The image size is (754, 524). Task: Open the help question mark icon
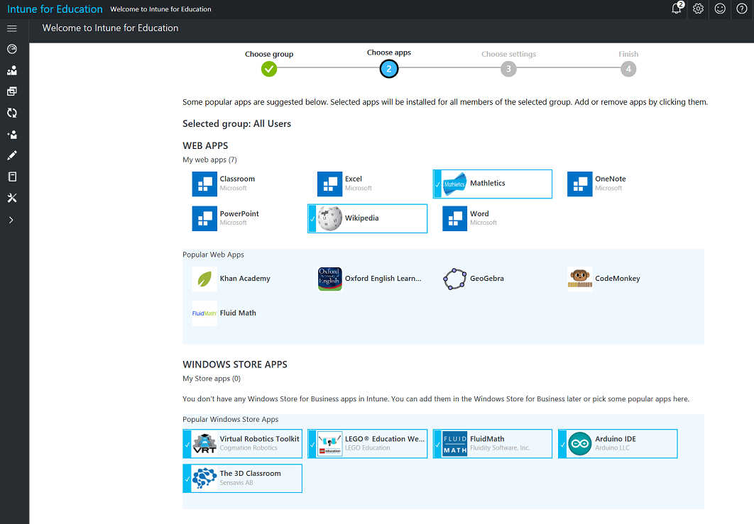click(742, 9)
